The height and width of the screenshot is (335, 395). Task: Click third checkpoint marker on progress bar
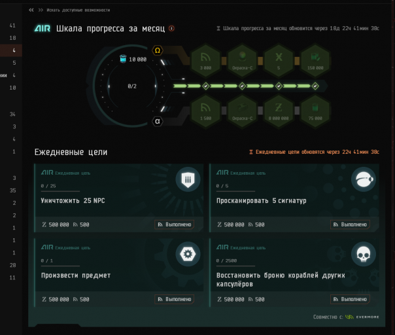click(x=279, y=86)
